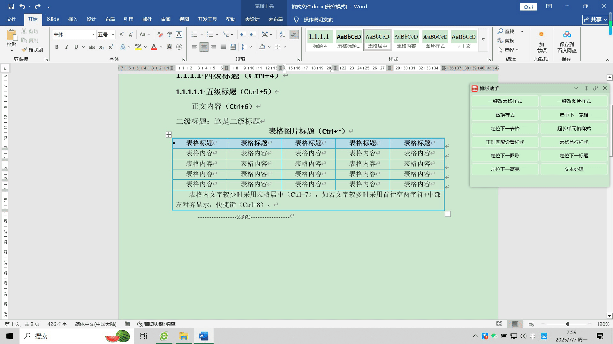Viewport: 613px width, 344px height.
Task: Click the zoom slider handle
Action: pos(567,324)
